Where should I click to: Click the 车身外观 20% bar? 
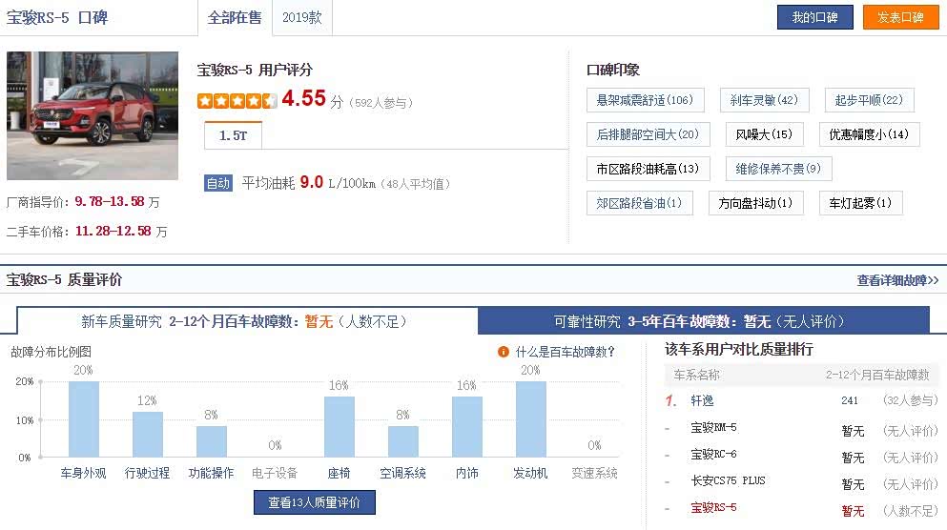click(x=84, y=418)
